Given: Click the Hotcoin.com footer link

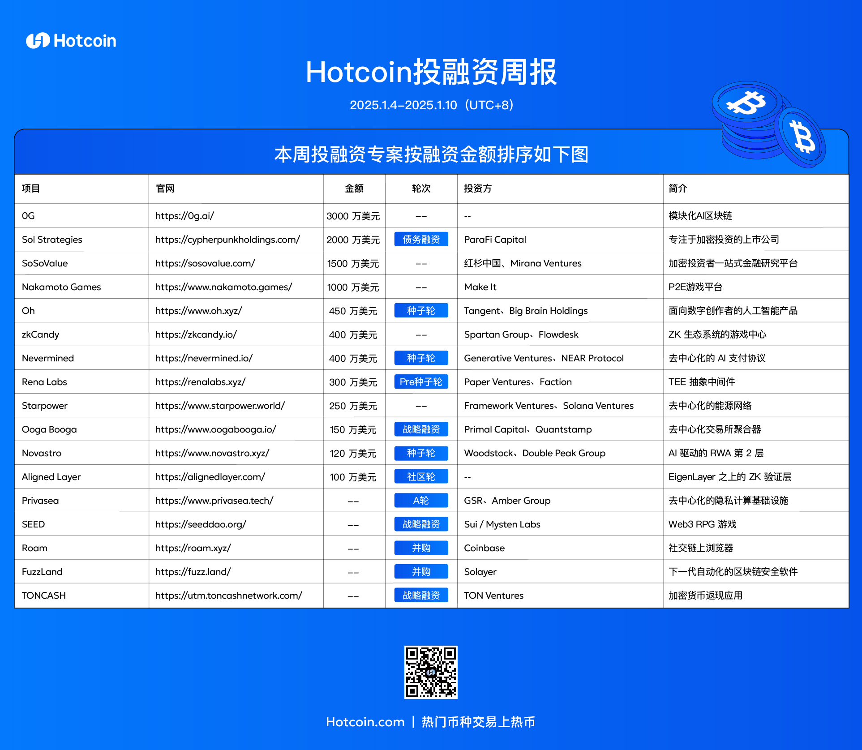Looking at the screenshot, I should [365, 722].
